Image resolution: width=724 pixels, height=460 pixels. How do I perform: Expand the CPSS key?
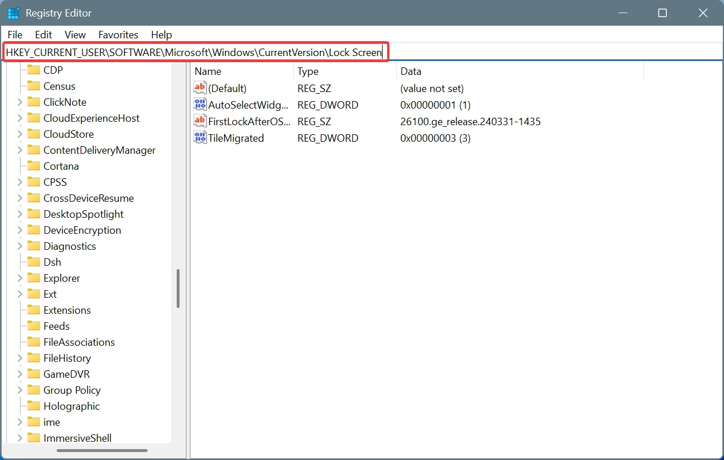[20, 182]
